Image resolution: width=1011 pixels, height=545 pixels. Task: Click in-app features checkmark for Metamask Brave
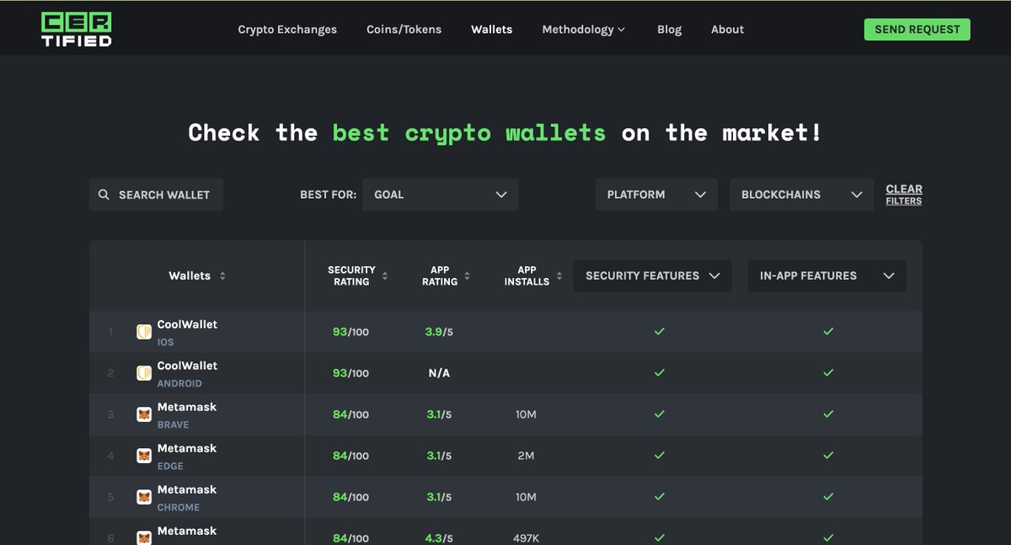click(x=828, y=414)
